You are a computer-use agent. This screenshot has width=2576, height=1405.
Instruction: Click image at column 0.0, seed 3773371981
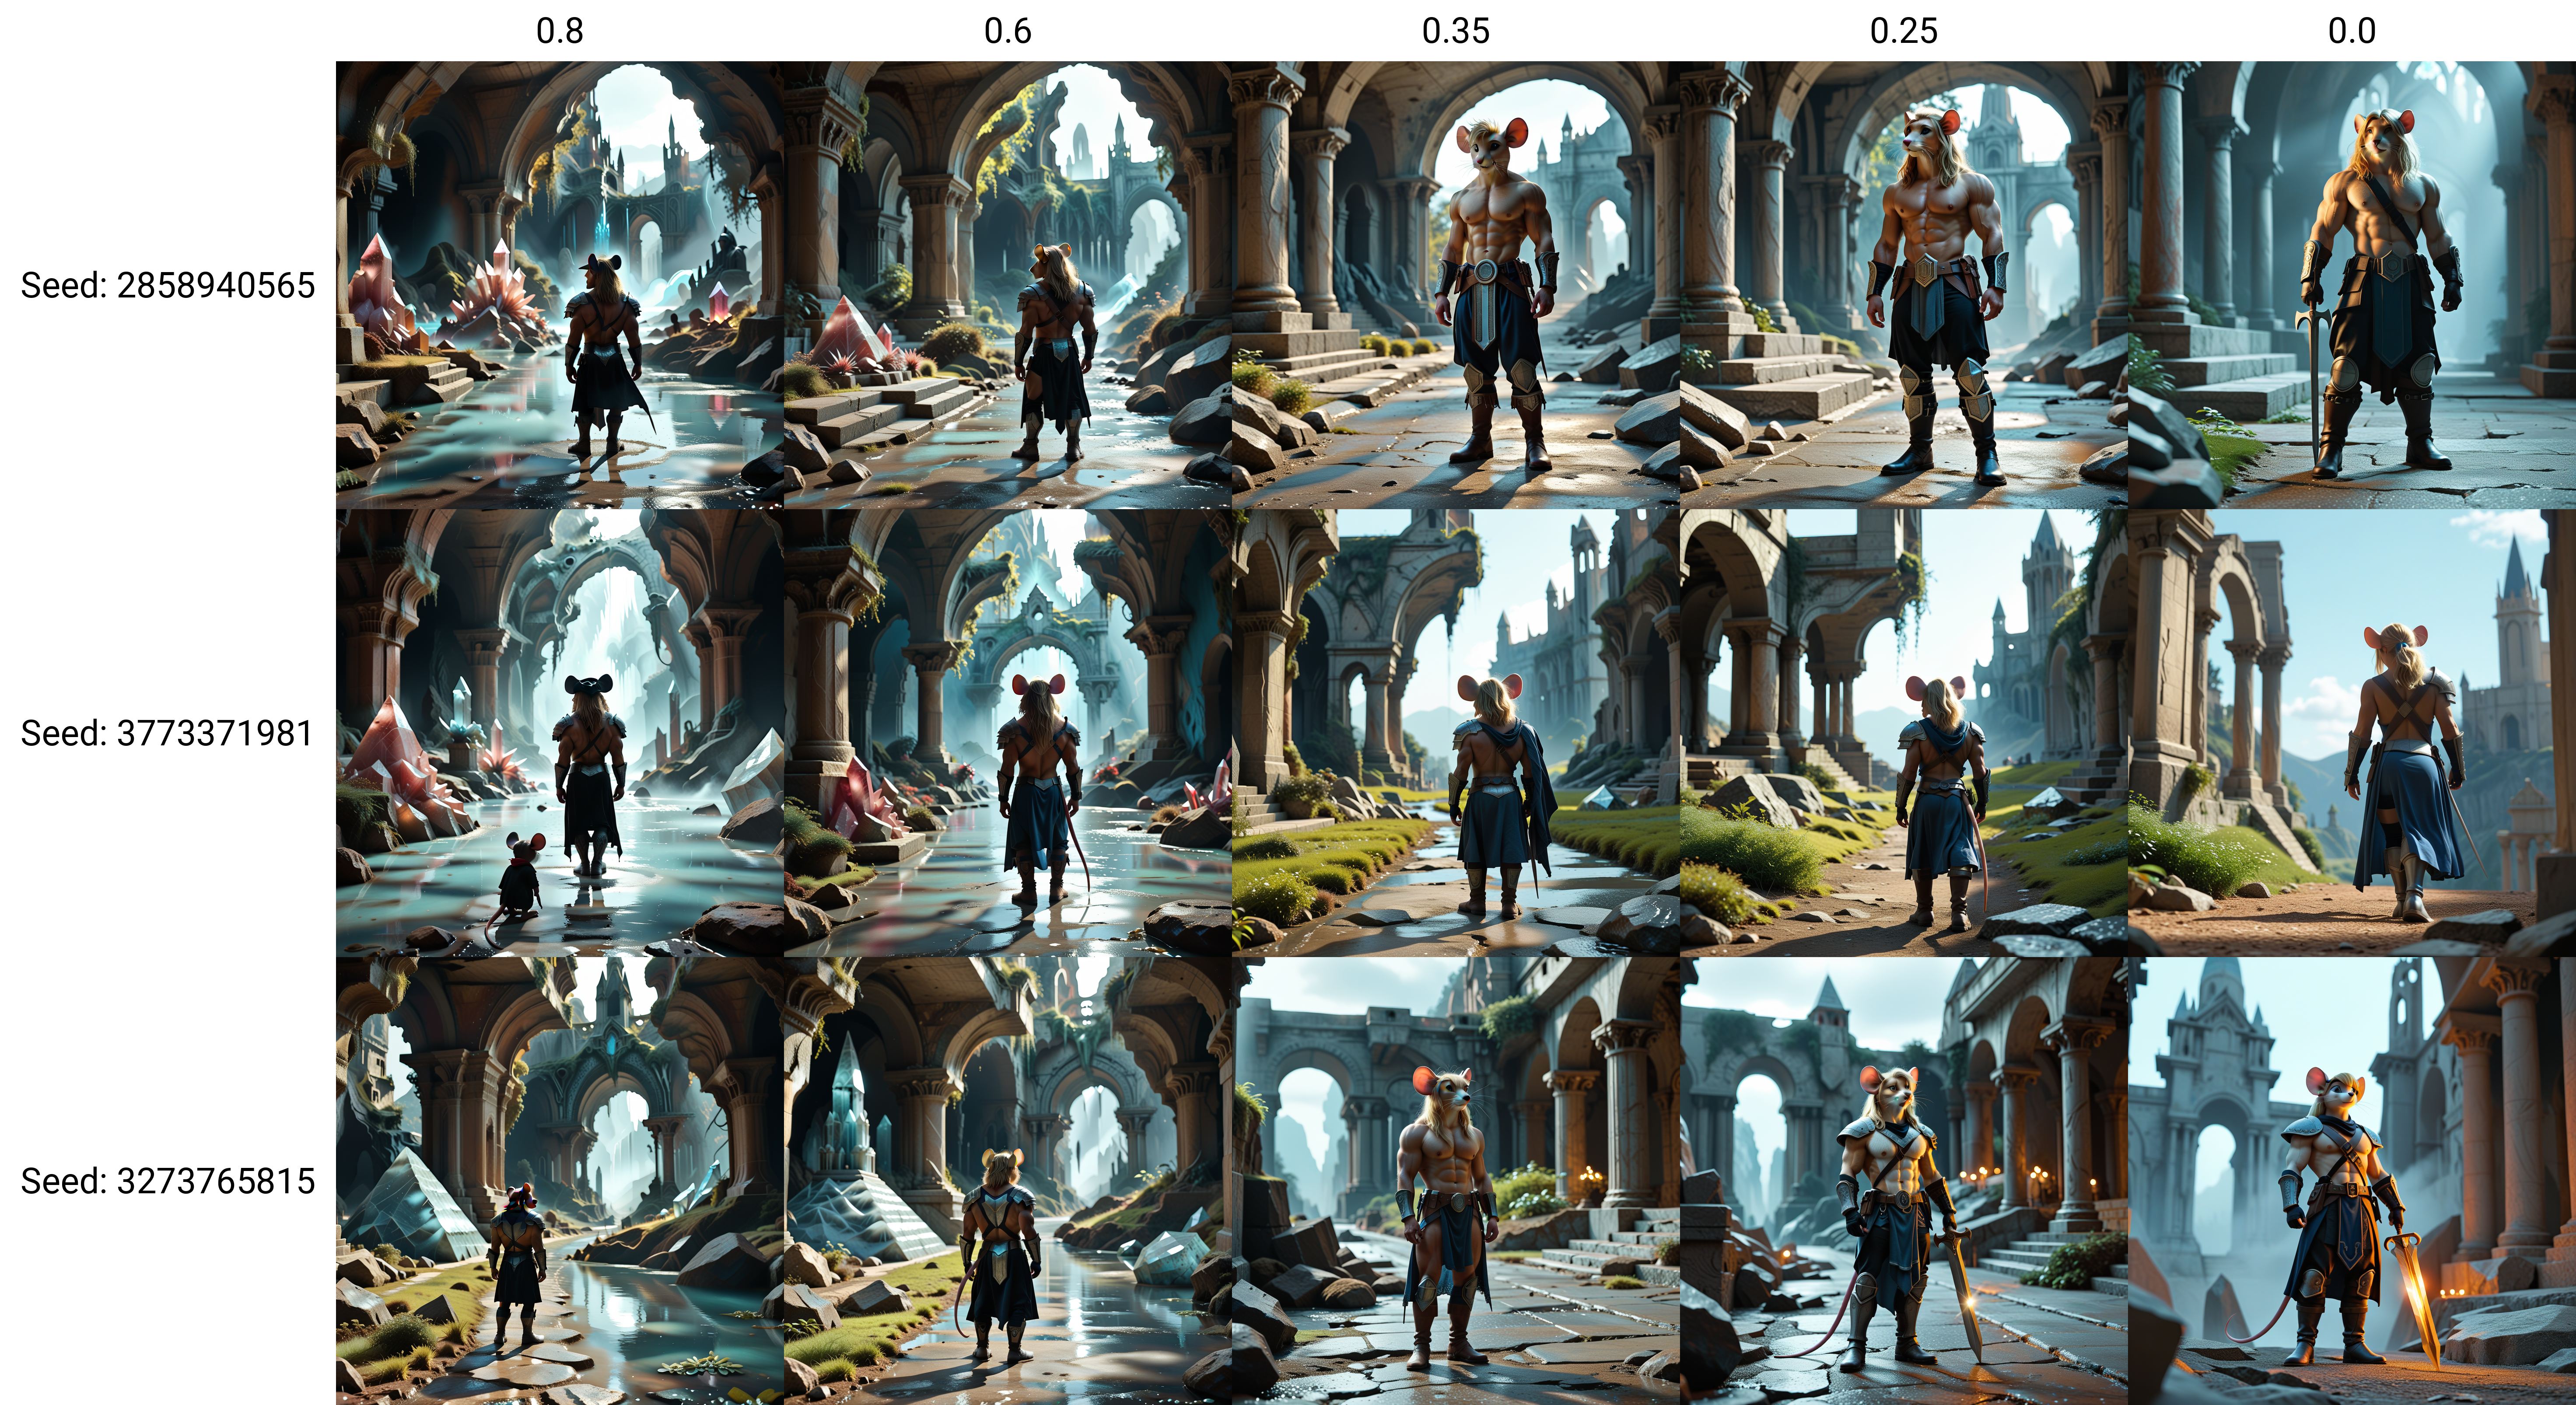[2352, 733]
